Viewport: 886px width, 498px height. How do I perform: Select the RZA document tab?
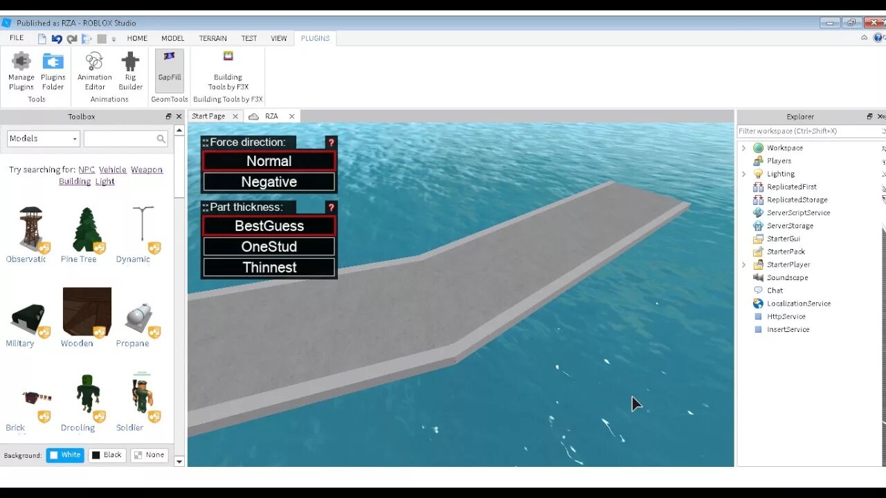(271, 116)
